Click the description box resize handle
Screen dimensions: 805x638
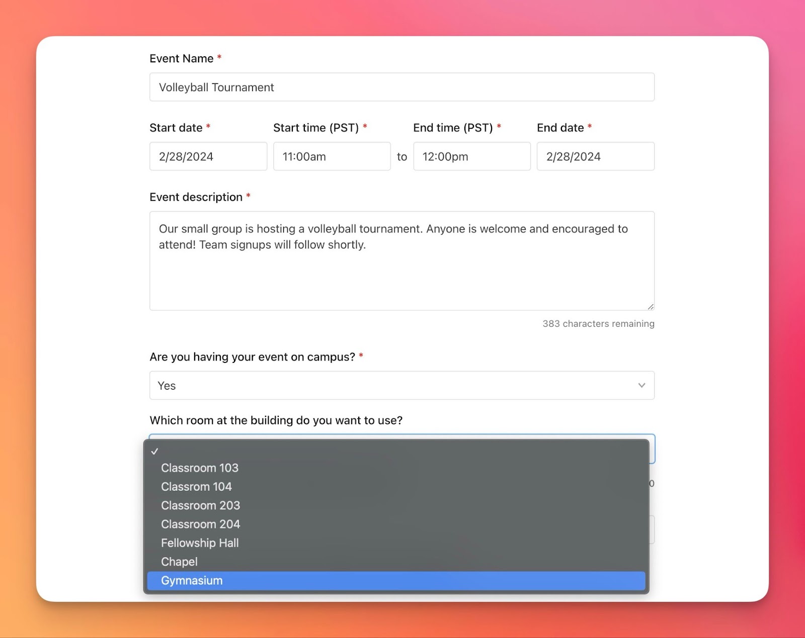coord(650,306)
